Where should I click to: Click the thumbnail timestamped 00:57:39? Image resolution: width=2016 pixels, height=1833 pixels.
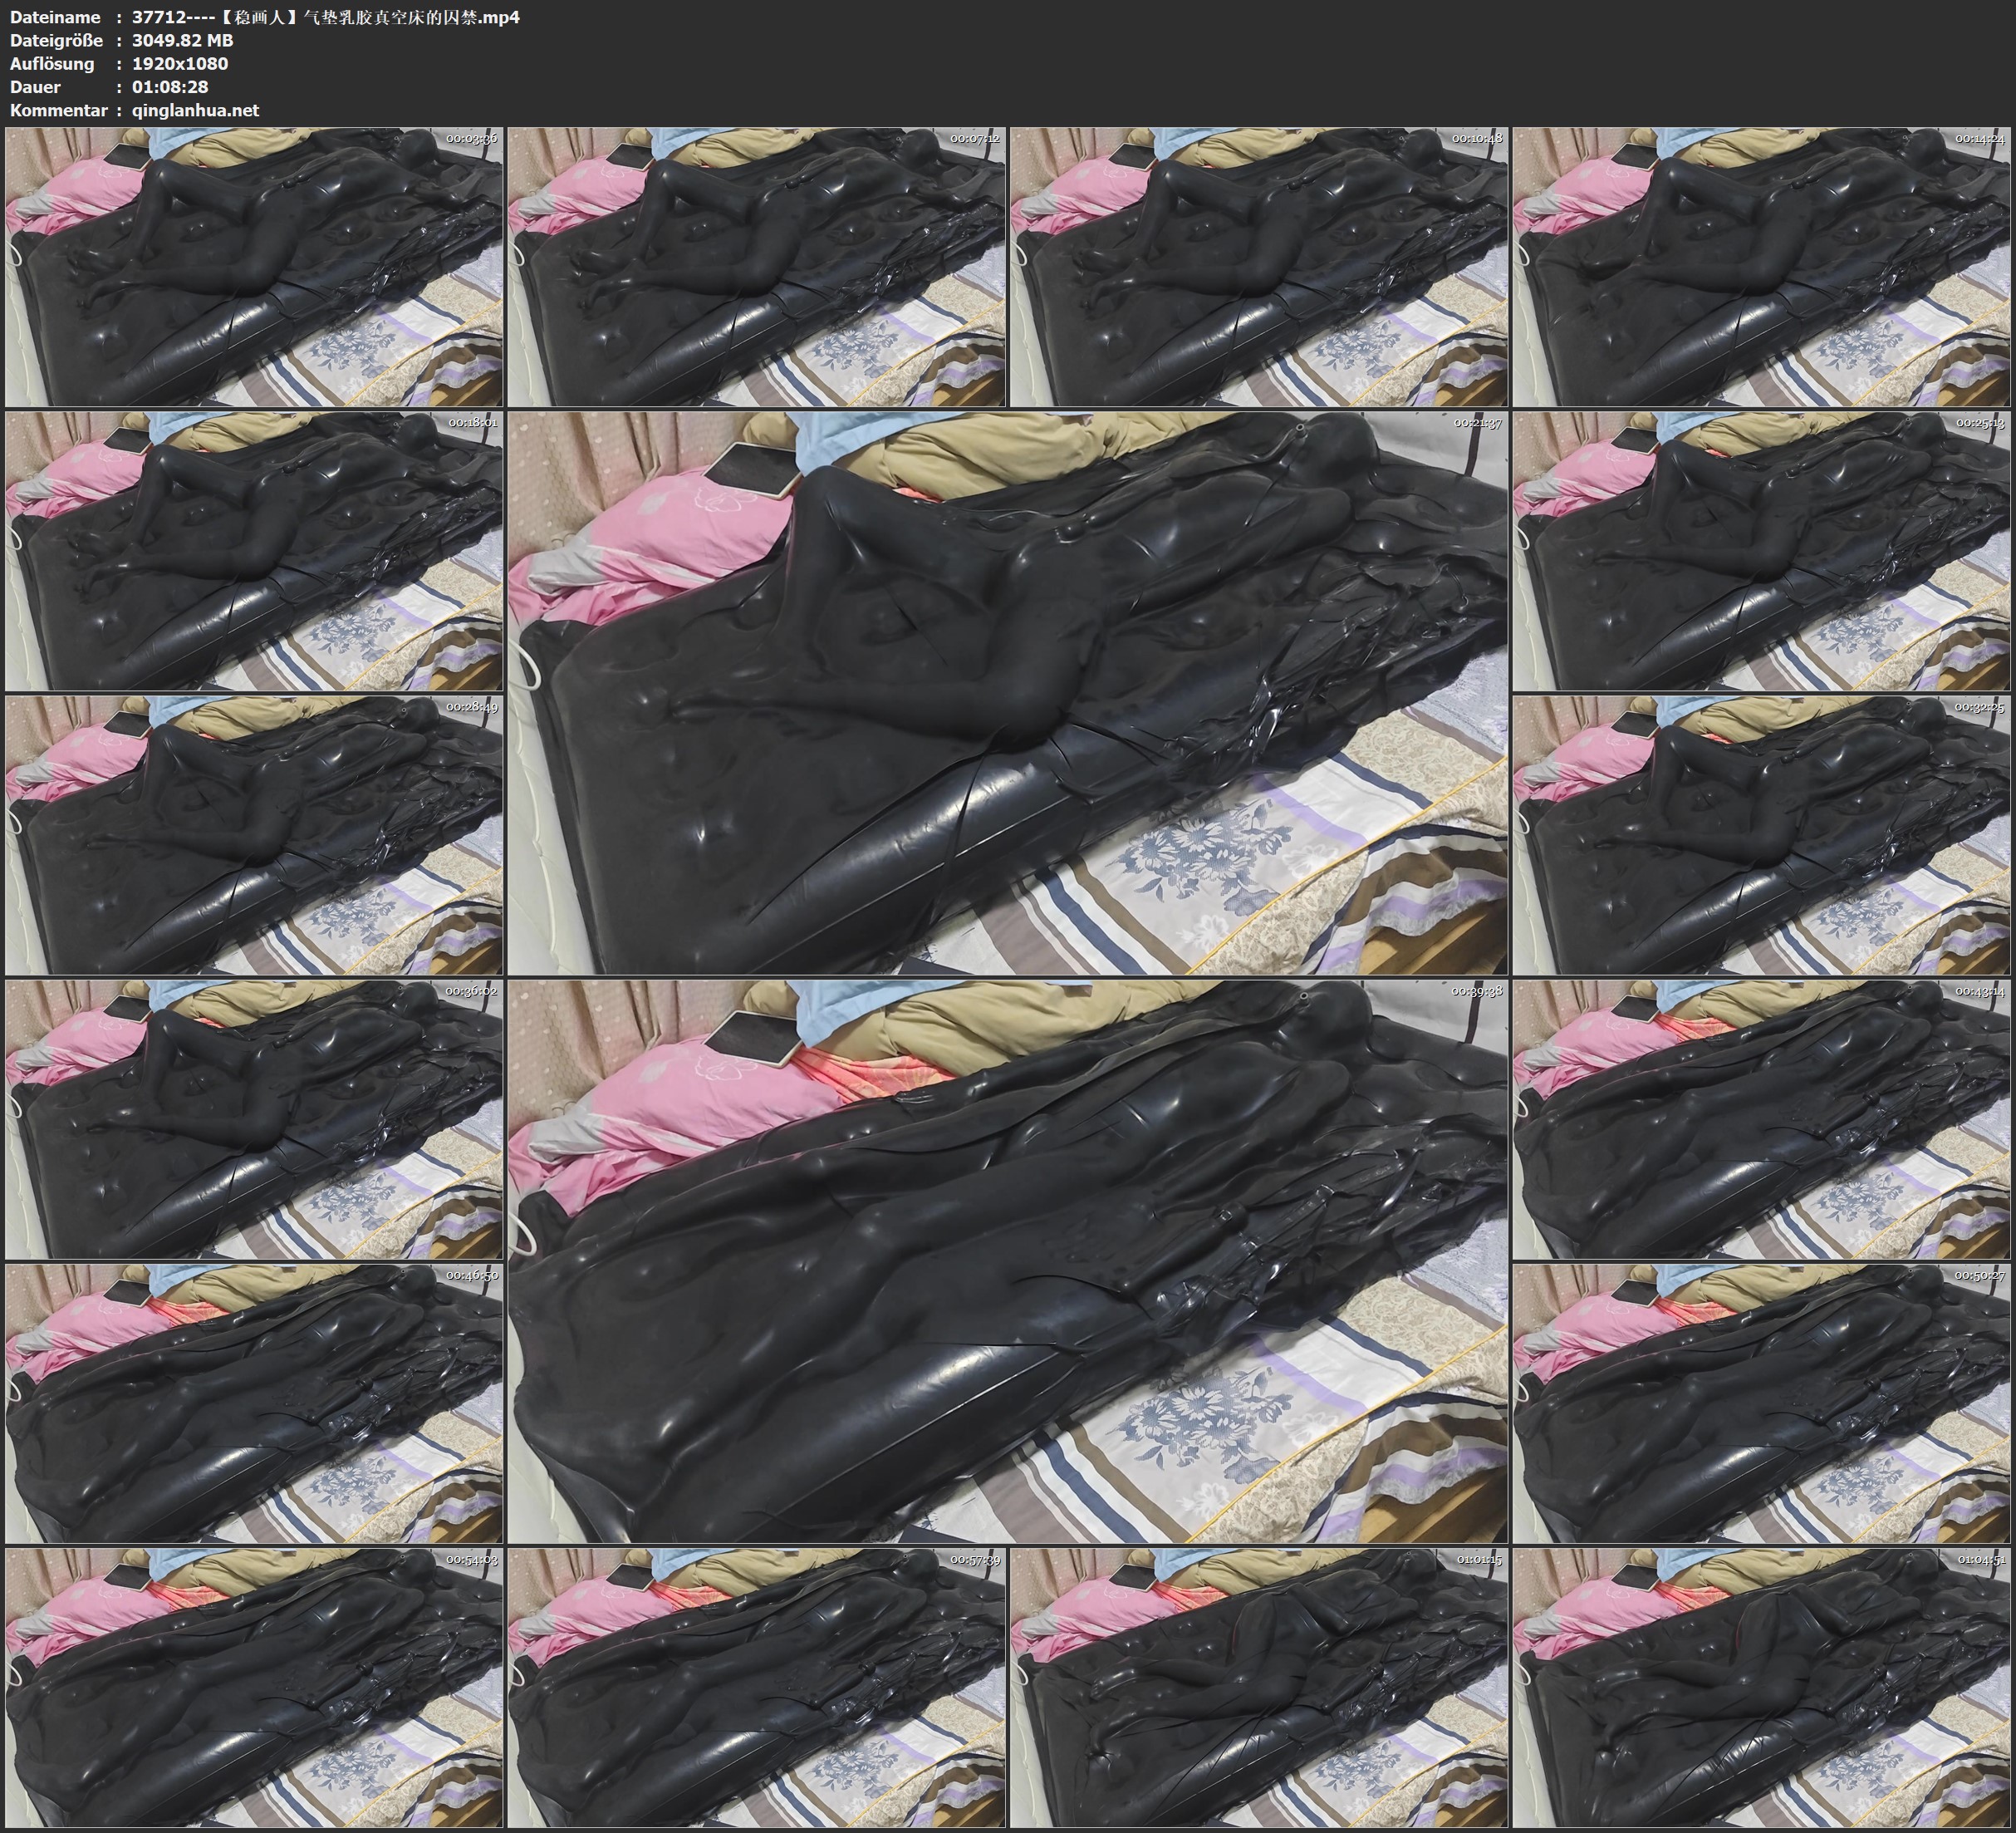tap(757, 1687)
